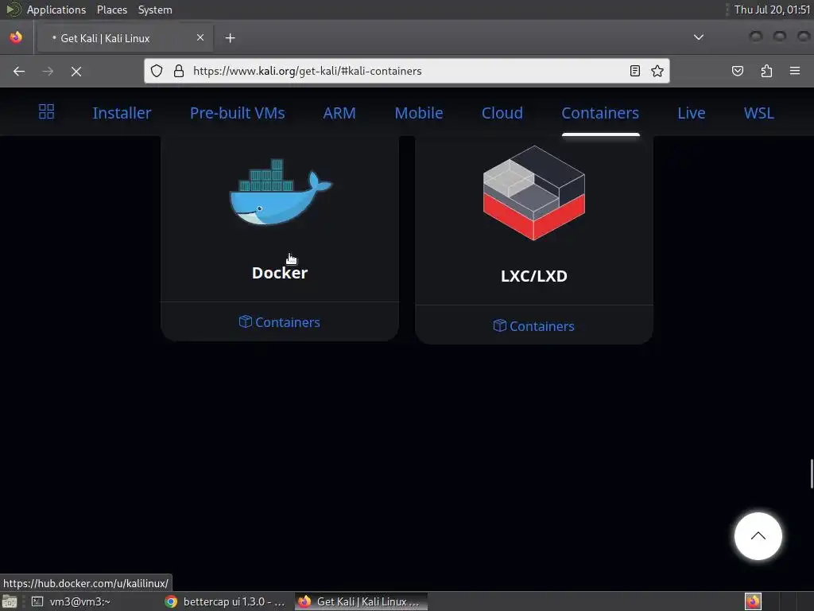Click show desktop icon in taskbar
This screenshot has width=814, height=611.
(x=10, y=601)
